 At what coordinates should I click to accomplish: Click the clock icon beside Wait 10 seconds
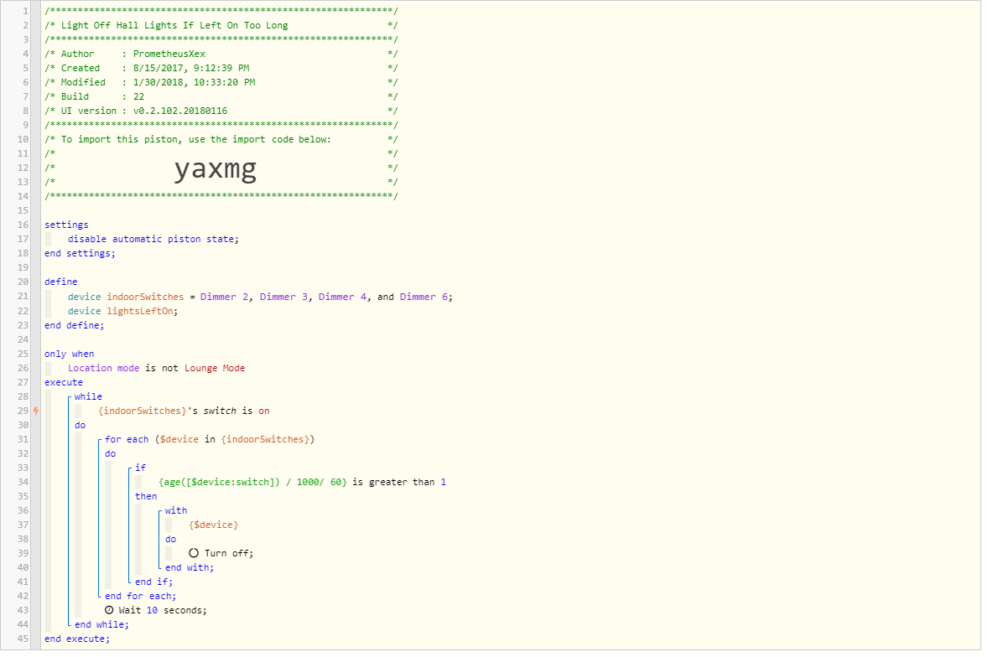pos(109,610)
